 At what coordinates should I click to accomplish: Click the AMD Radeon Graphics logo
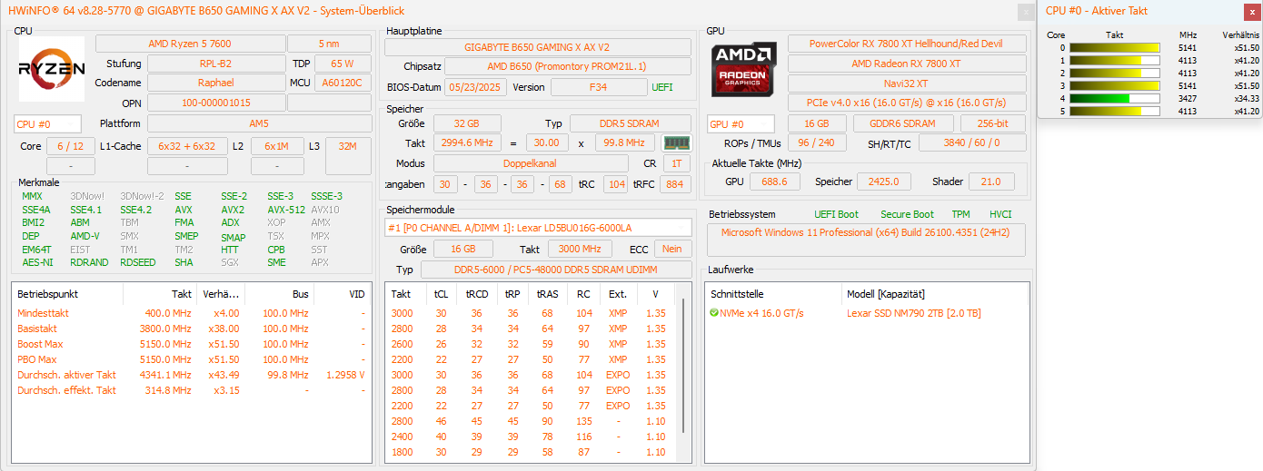pyautogui.click(x=743, y=70)
